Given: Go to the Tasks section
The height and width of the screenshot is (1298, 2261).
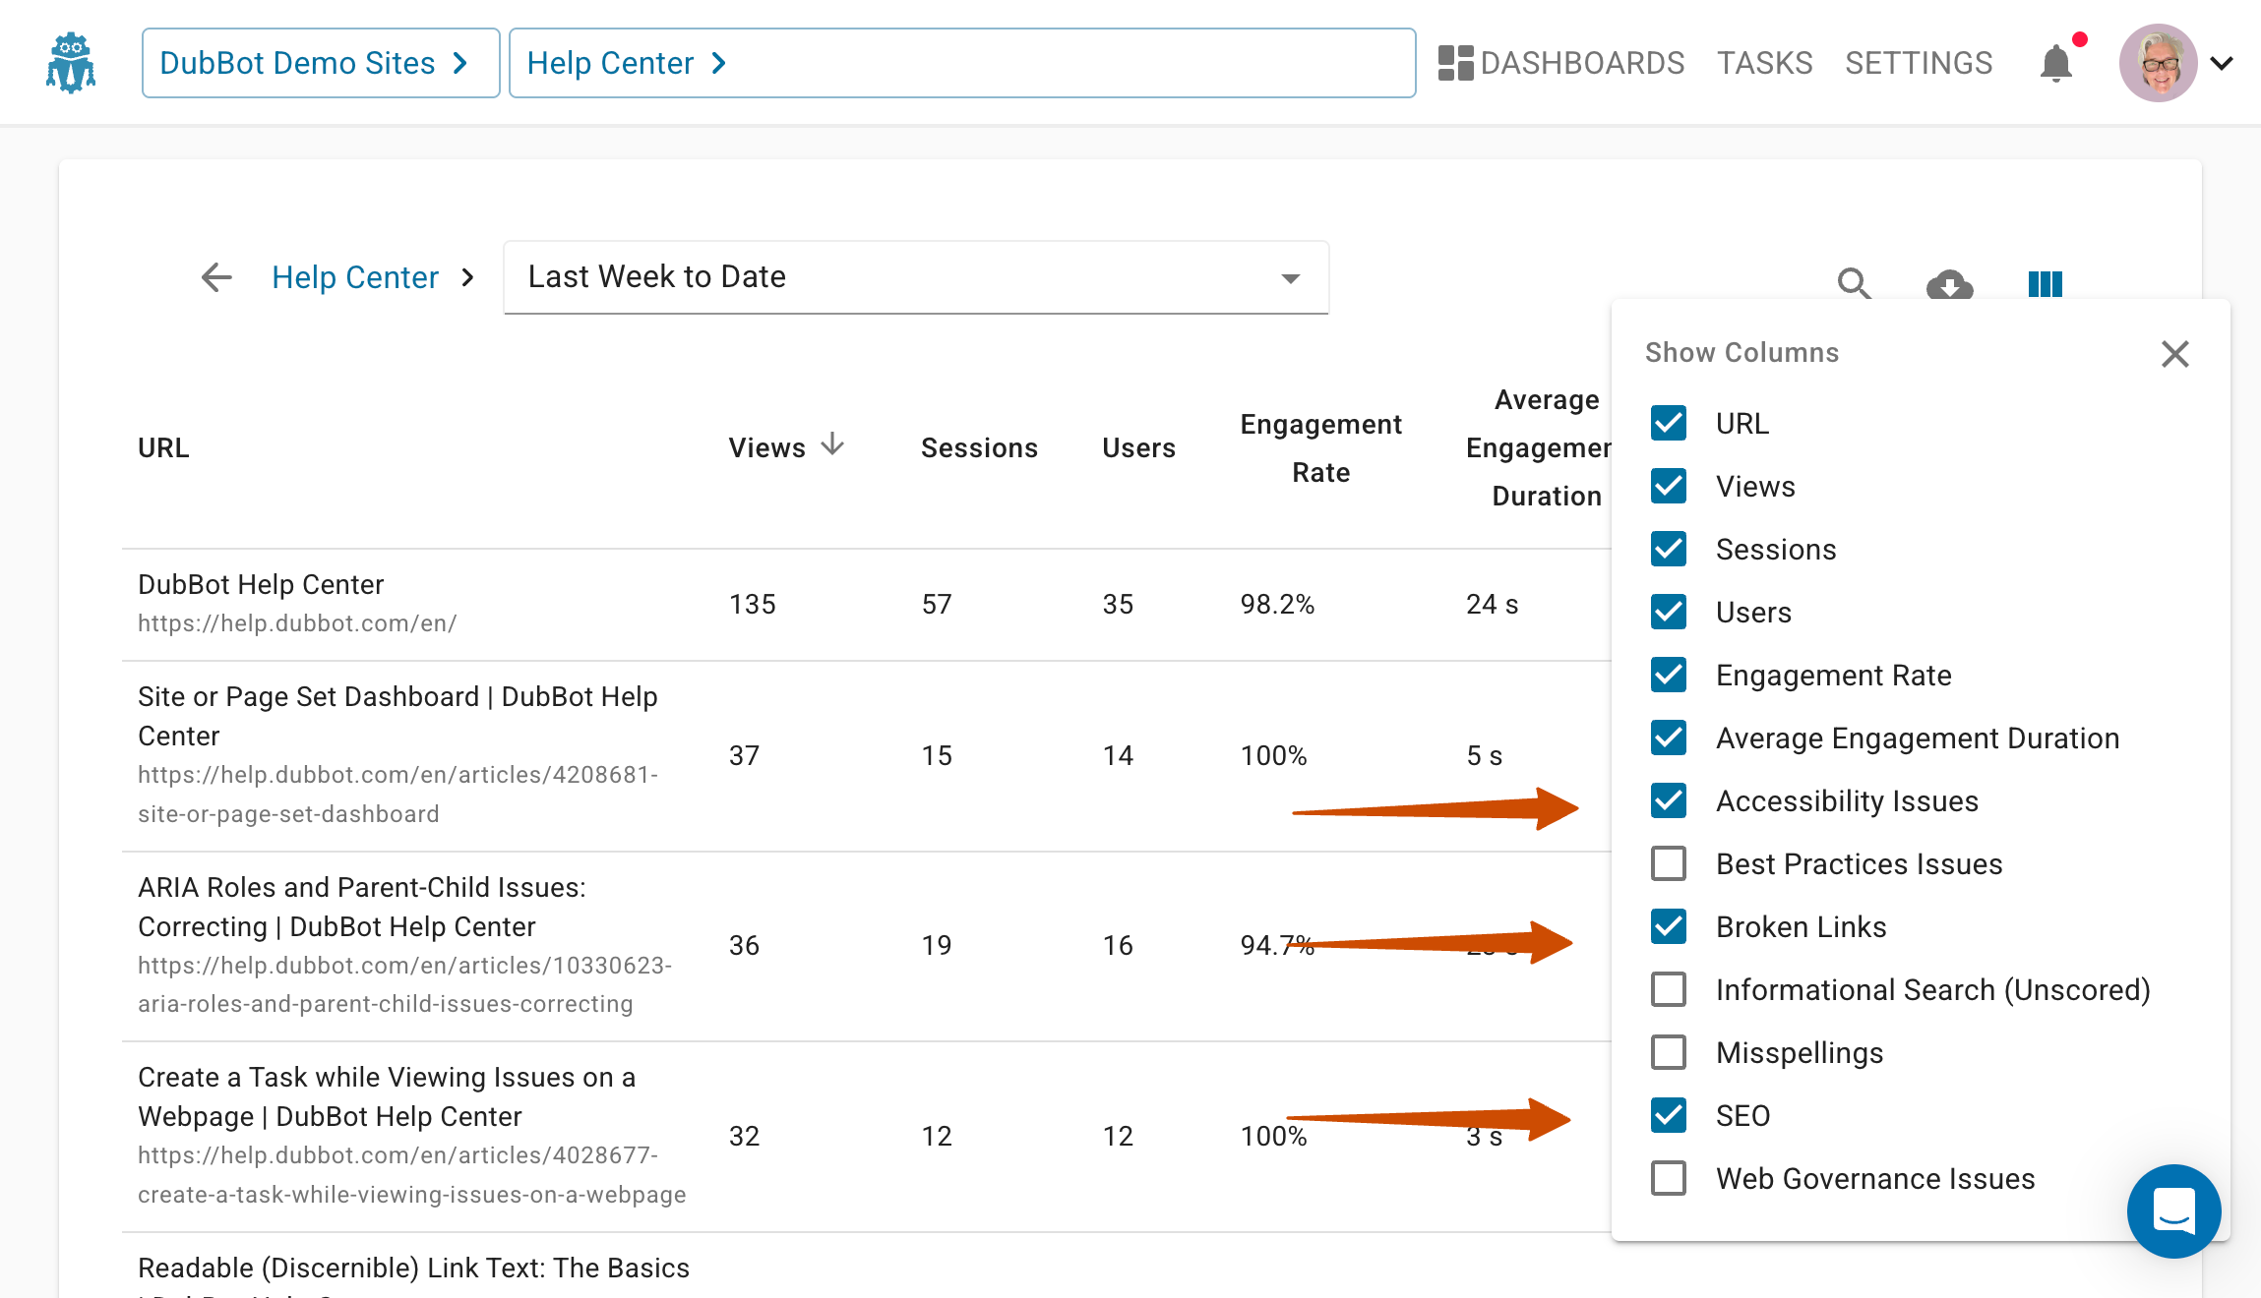Looking at the screenshot, I should click(x=1765, y=62).
